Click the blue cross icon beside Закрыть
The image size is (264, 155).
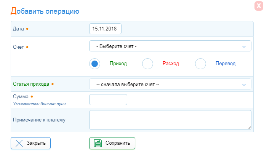(19, 143)
